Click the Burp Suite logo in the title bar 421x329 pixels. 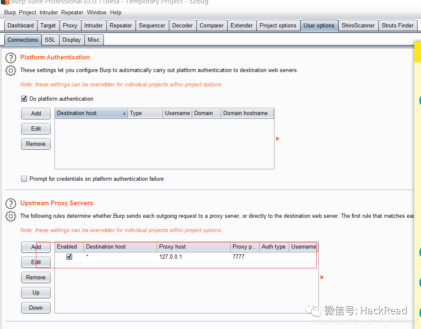(5, 2)
